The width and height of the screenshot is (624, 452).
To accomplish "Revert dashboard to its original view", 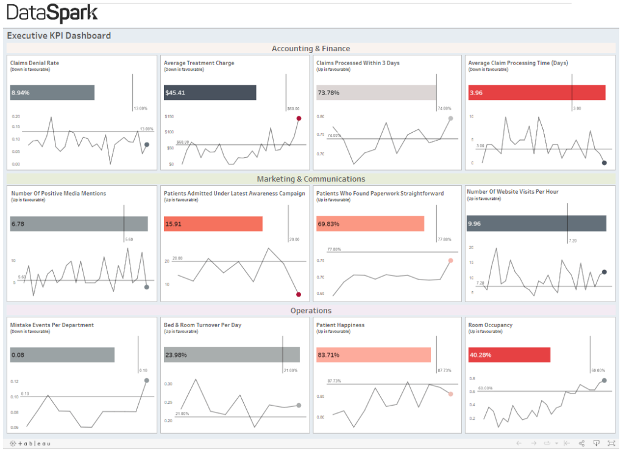I will pyautogui.click(x=567, y=443).
